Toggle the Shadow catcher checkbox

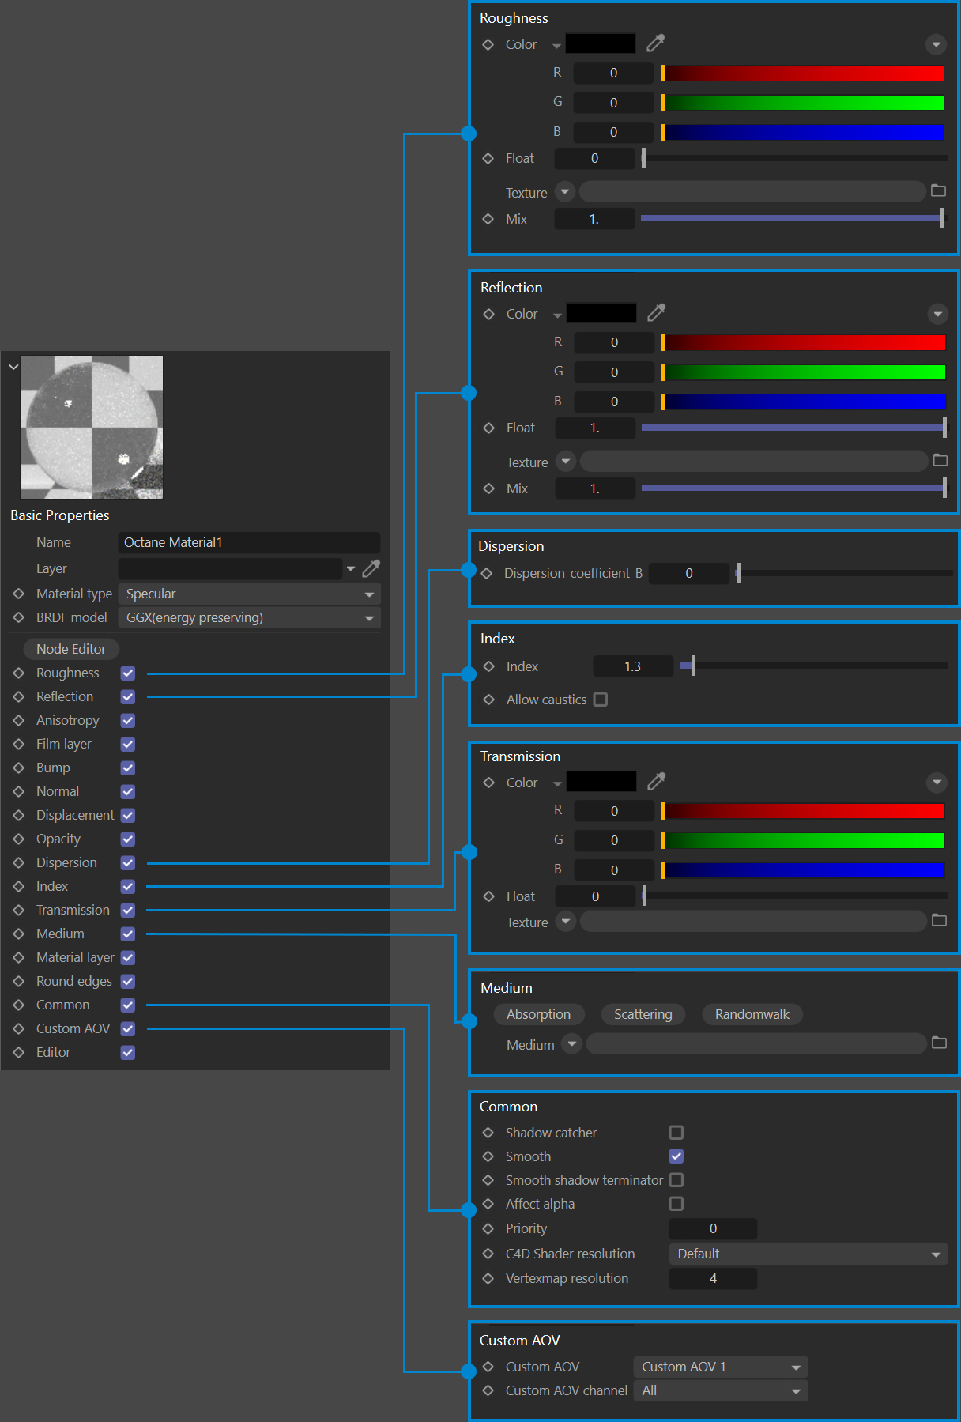coord(676,1133)
